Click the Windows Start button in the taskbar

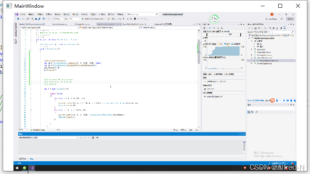(x=17, y=168)
